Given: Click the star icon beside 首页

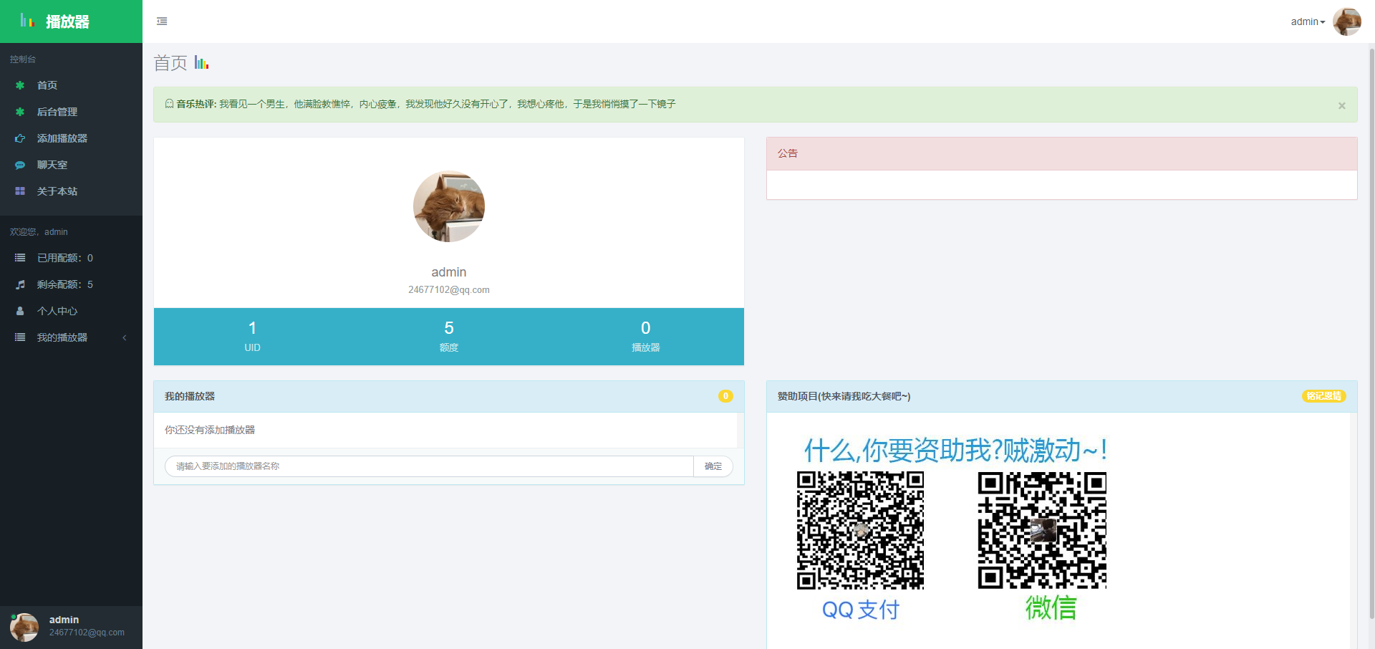Looking at the screenshot, I should tap(20, 85).
